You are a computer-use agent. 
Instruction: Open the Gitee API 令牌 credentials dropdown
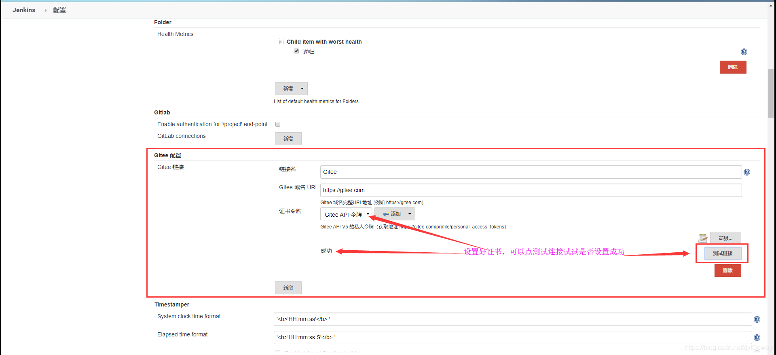346,214
